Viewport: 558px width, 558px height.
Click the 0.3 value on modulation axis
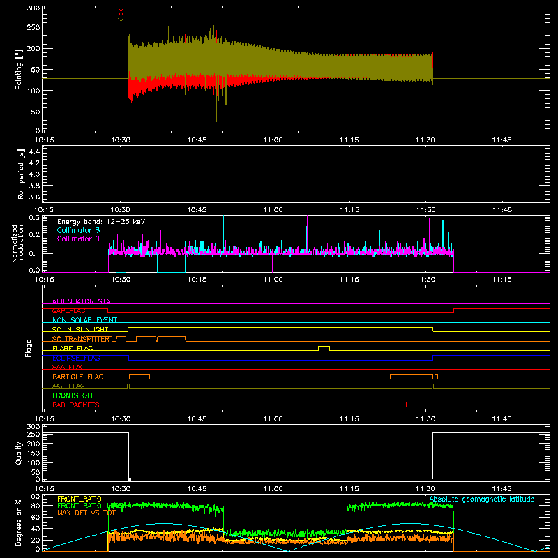[34, 217]
